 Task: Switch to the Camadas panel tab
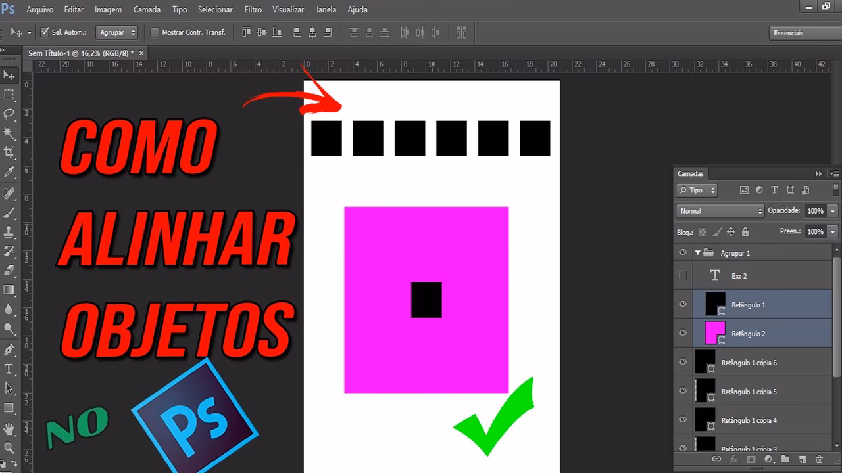tap(691, 173)
